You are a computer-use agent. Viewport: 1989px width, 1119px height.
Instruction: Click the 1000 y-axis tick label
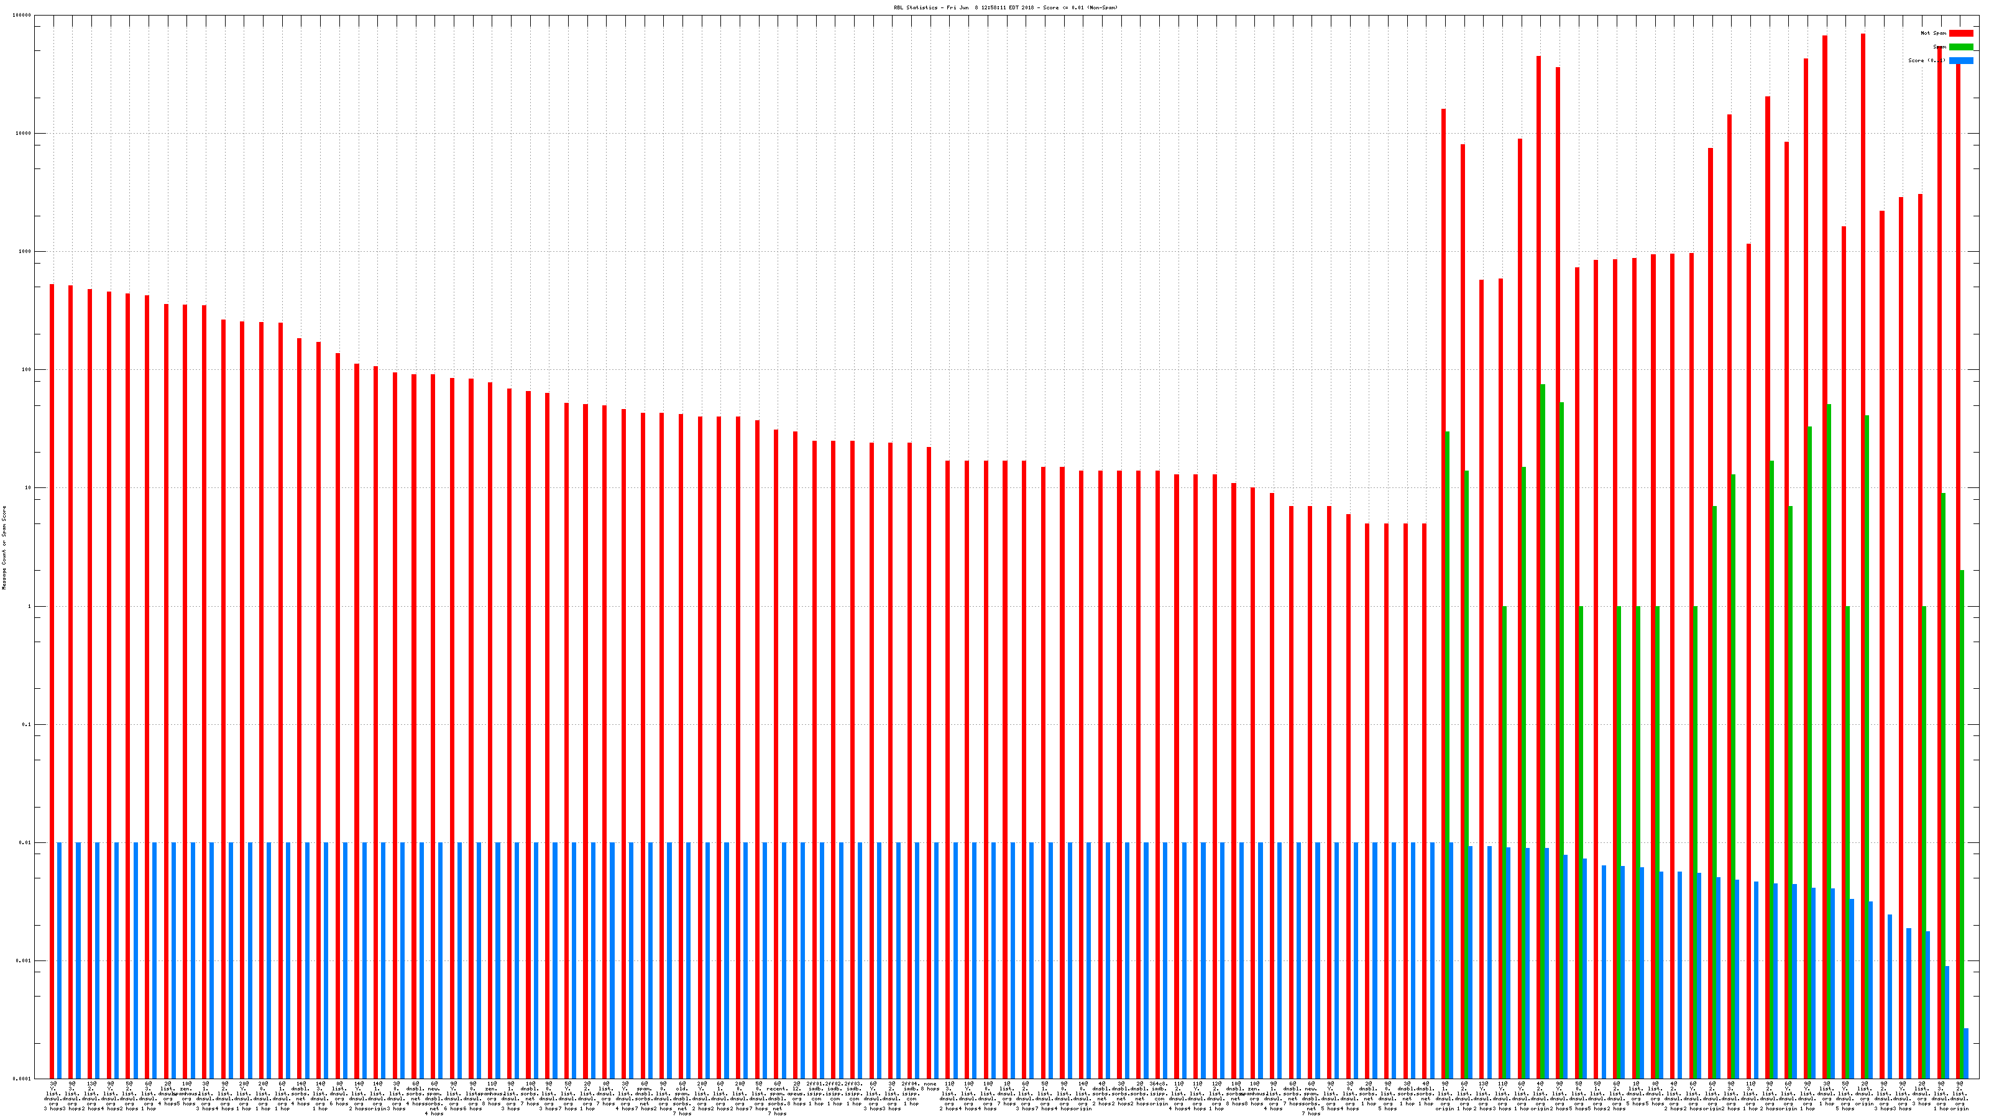[25, 252]
